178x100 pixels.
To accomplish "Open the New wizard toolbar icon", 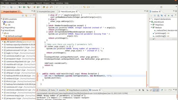I will pyautogui.click(x=3, y=7).
